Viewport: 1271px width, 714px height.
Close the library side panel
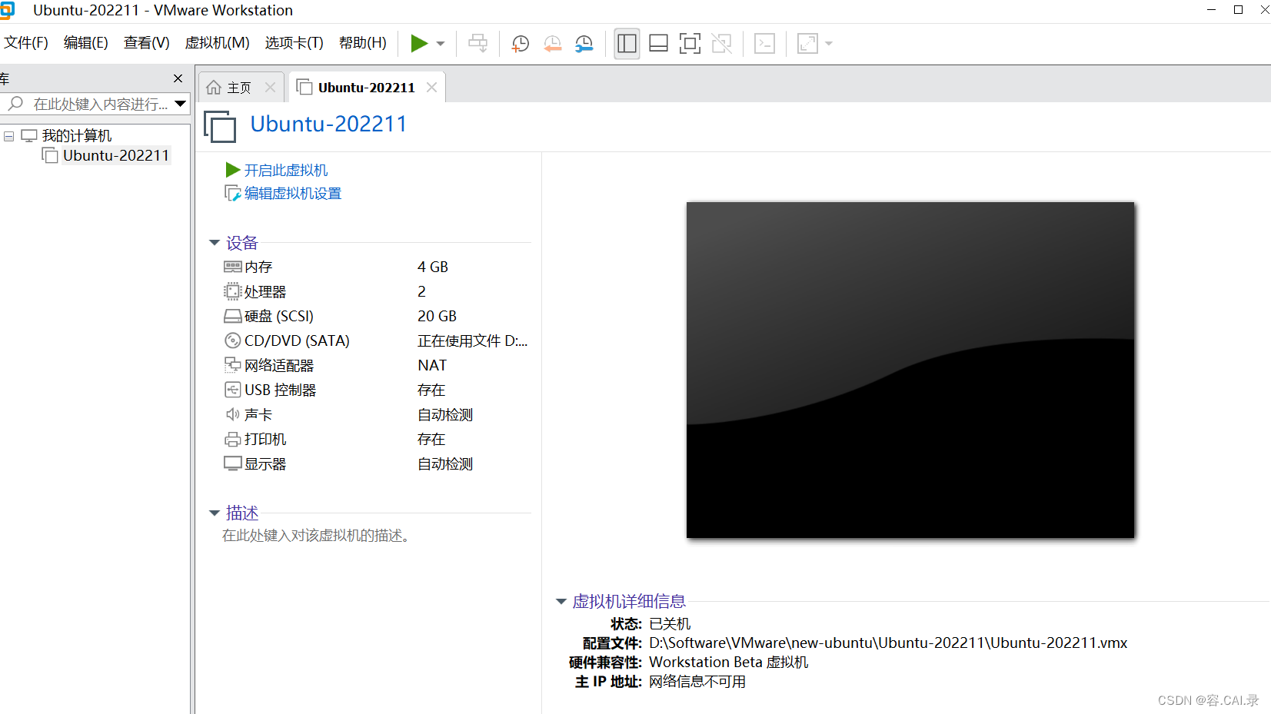pos(178,78)
